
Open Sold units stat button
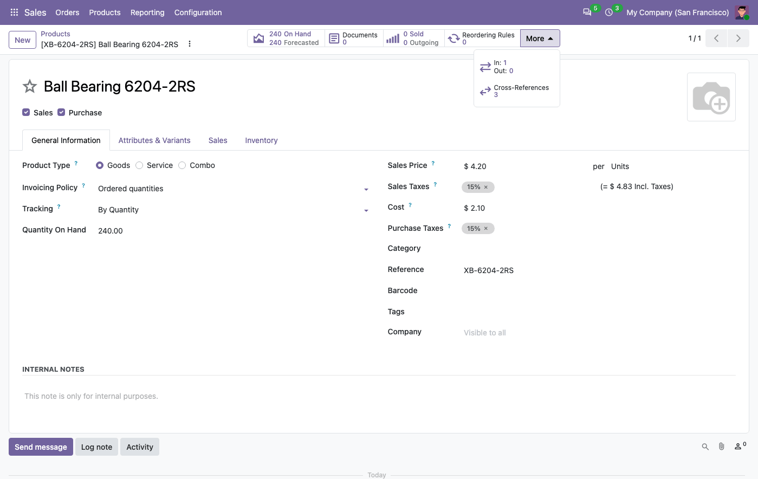point(413,38)
